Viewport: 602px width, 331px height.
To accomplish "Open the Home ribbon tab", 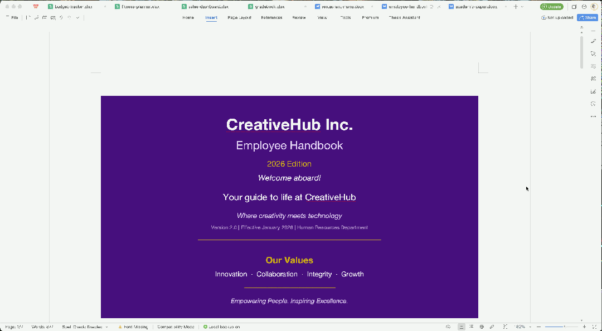I will click(188, 18).
